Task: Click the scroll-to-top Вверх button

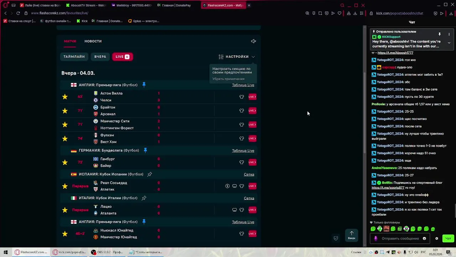Action: pos(352,235)
